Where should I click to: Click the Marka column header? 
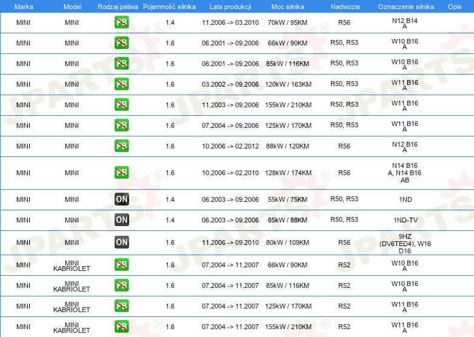(x=24, y=7)
